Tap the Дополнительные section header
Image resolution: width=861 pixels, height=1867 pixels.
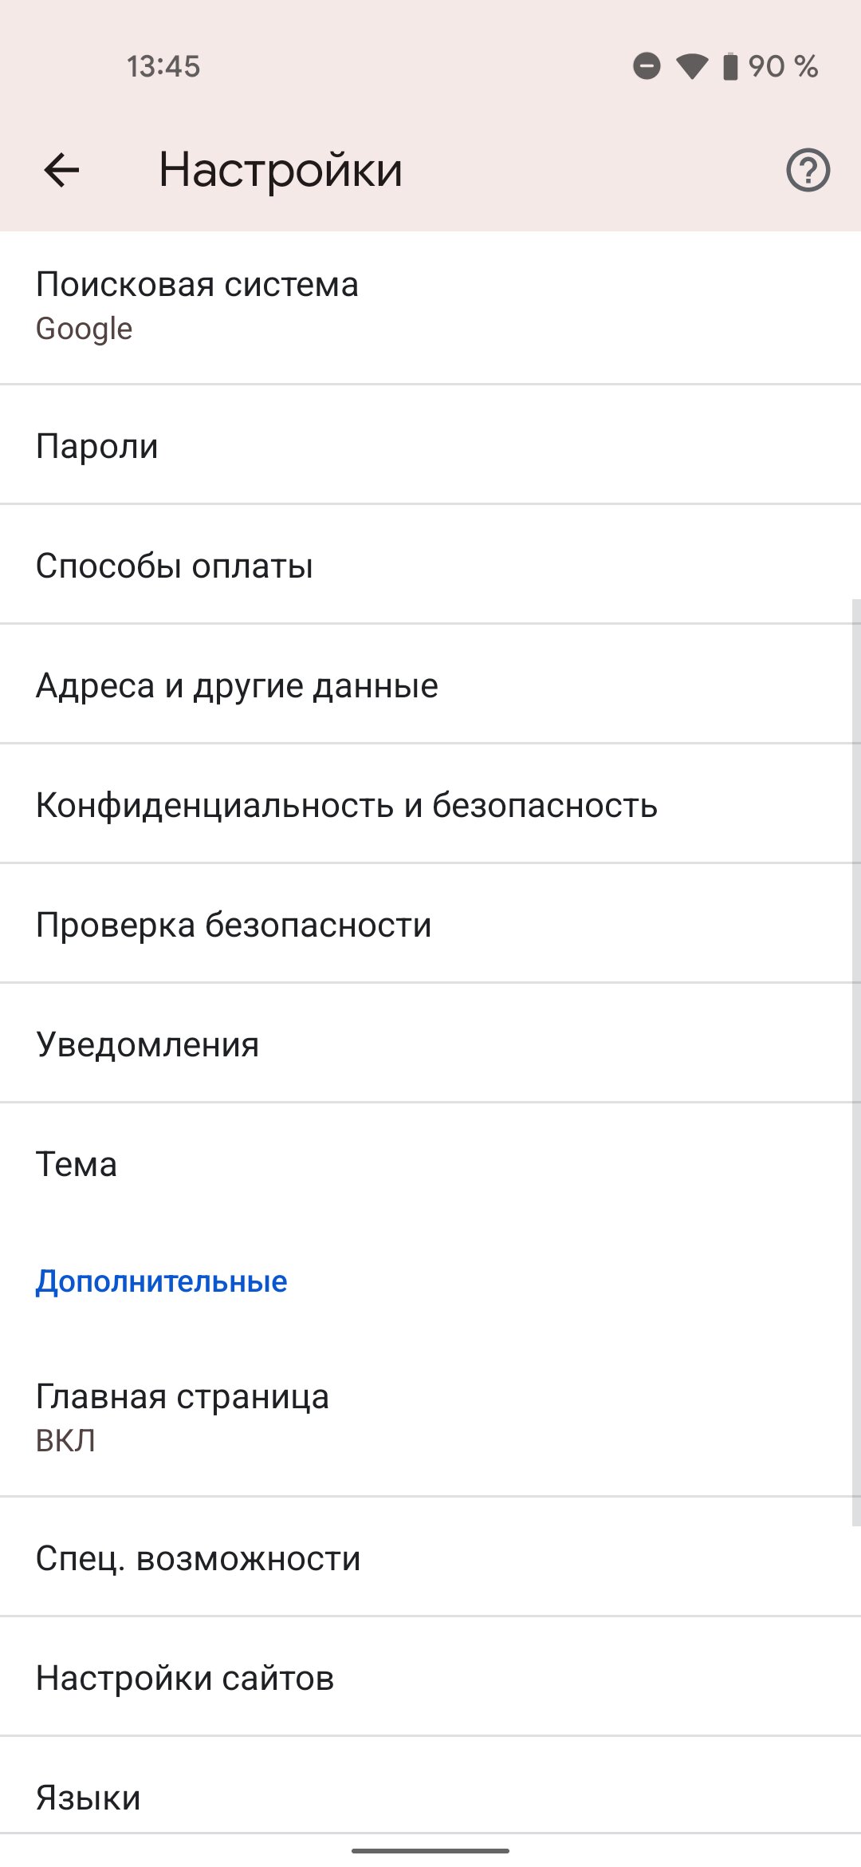161,1281
